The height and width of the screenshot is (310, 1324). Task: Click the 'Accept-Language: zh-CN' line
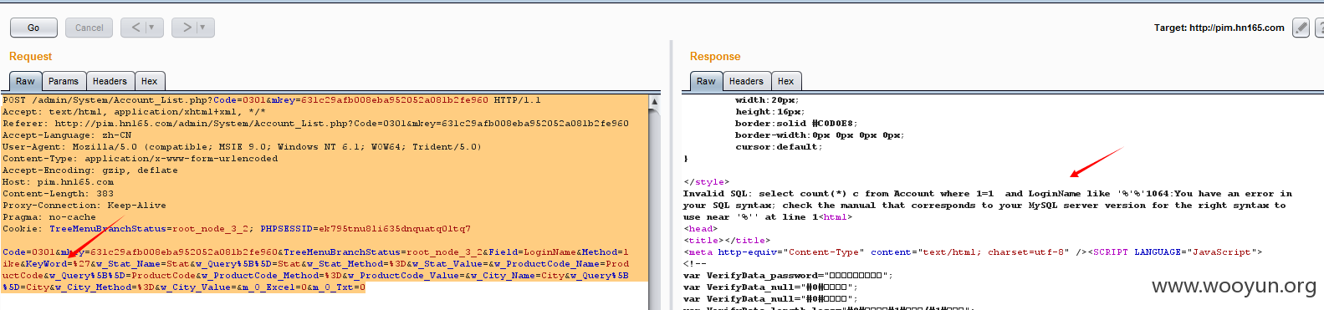pos(67,135)
